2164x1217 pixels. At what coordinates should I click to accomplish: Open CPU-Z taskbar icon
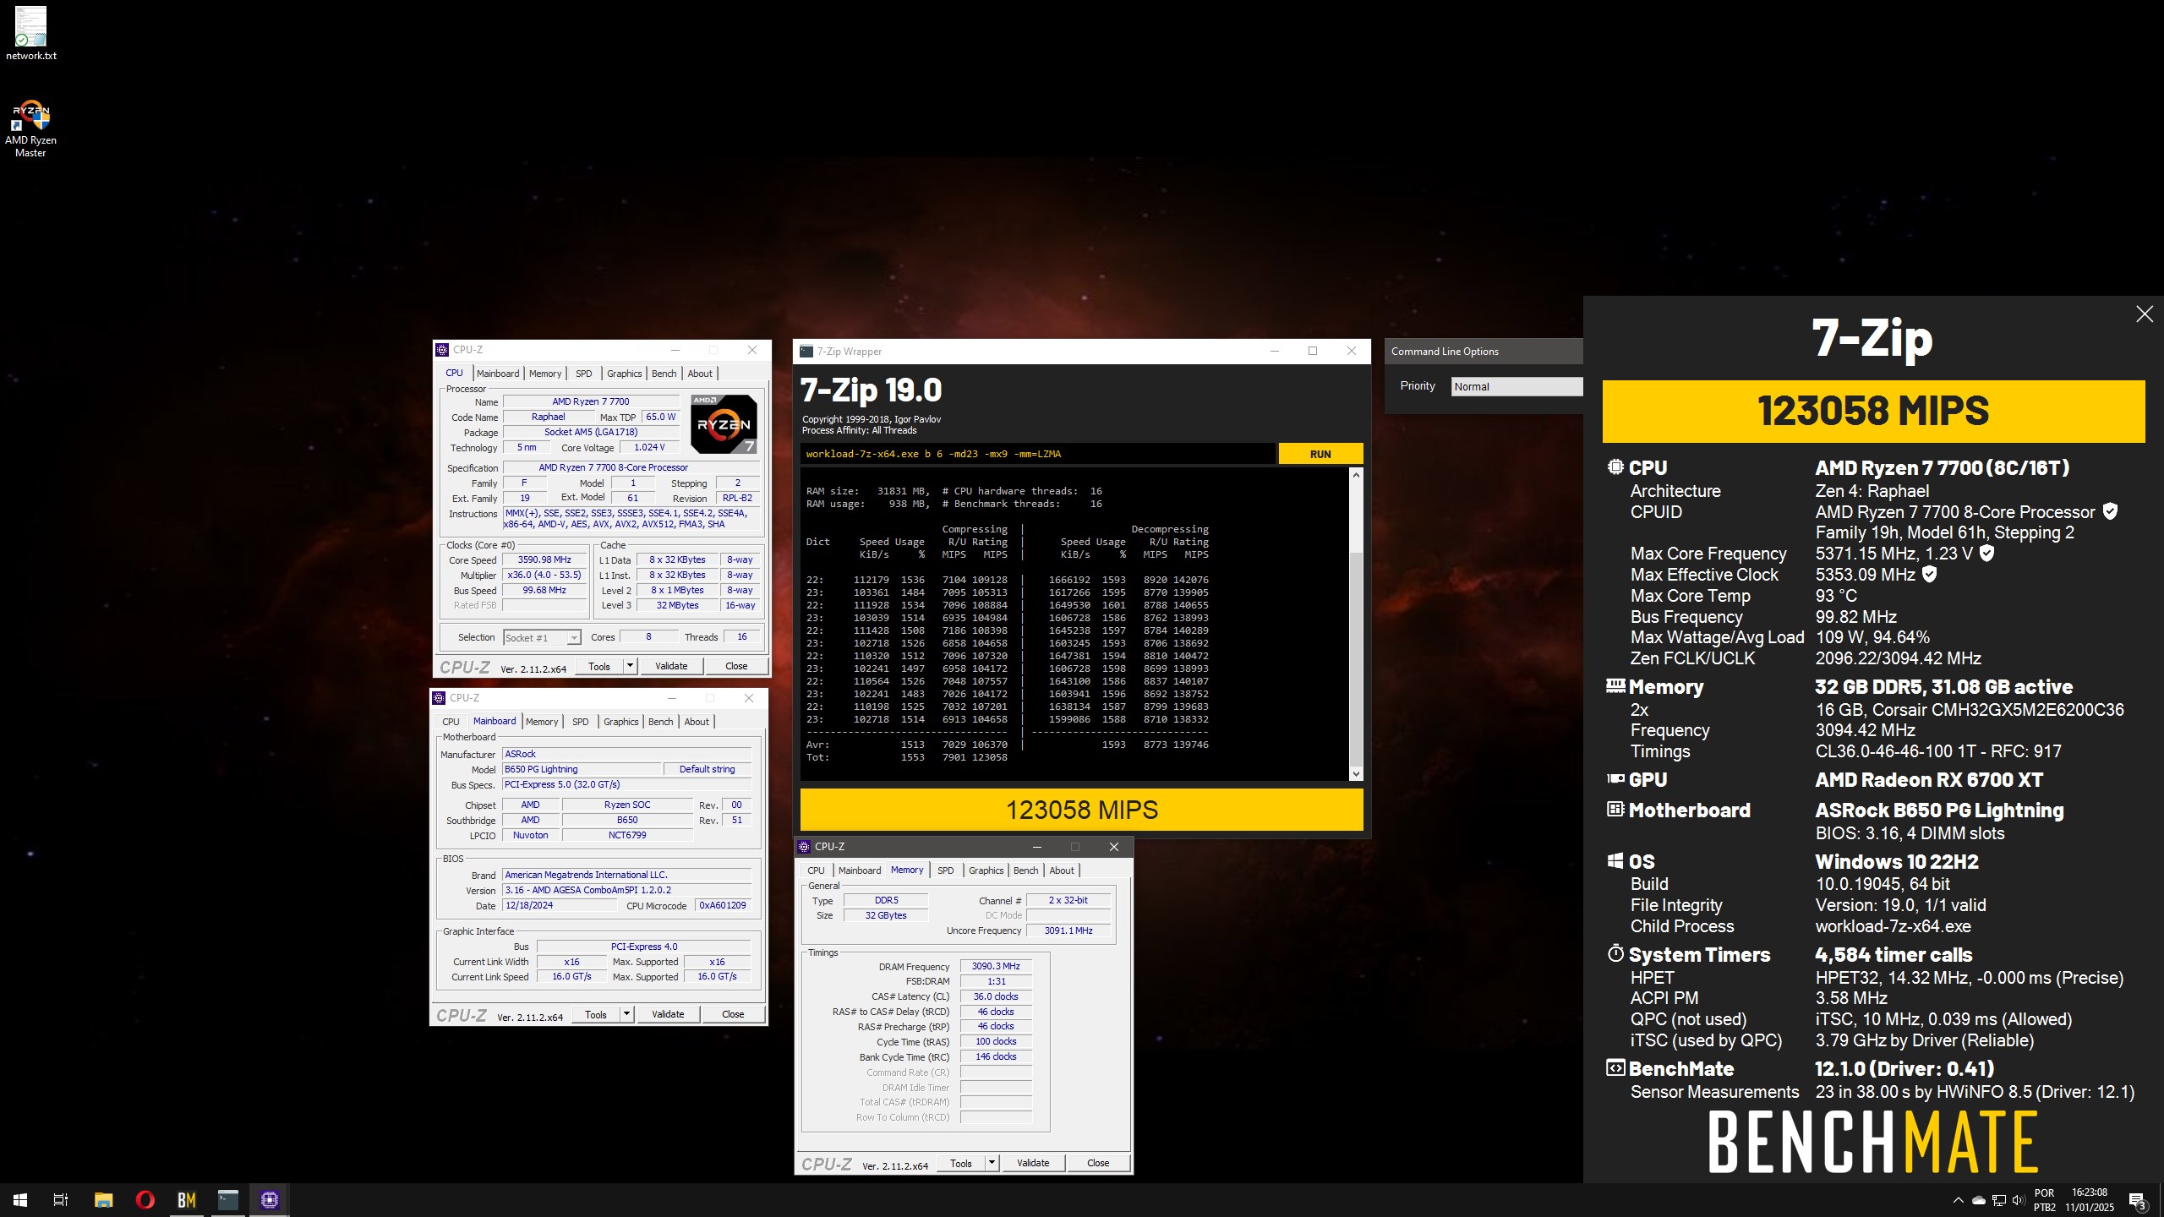pos(270,1199)
